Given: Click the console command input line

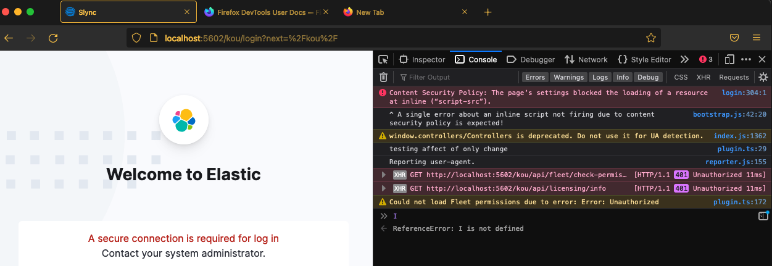Looking at the screenshot, I should (571, 216).
